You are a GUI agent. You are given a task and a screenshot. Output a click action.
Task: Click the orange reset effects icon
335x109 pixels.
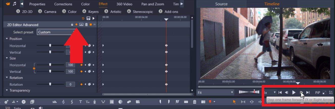point(83,18)
